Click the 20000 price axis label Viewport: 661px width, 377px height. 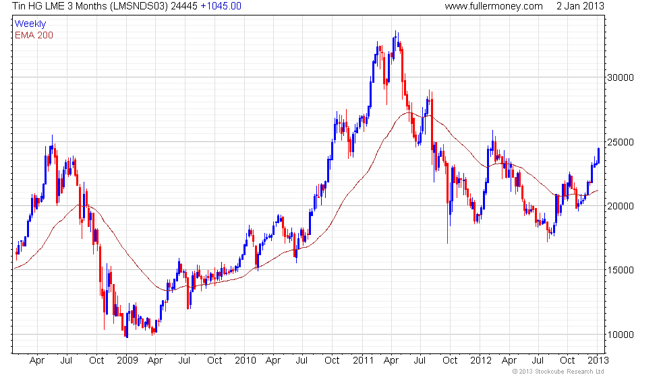(620, 206)
